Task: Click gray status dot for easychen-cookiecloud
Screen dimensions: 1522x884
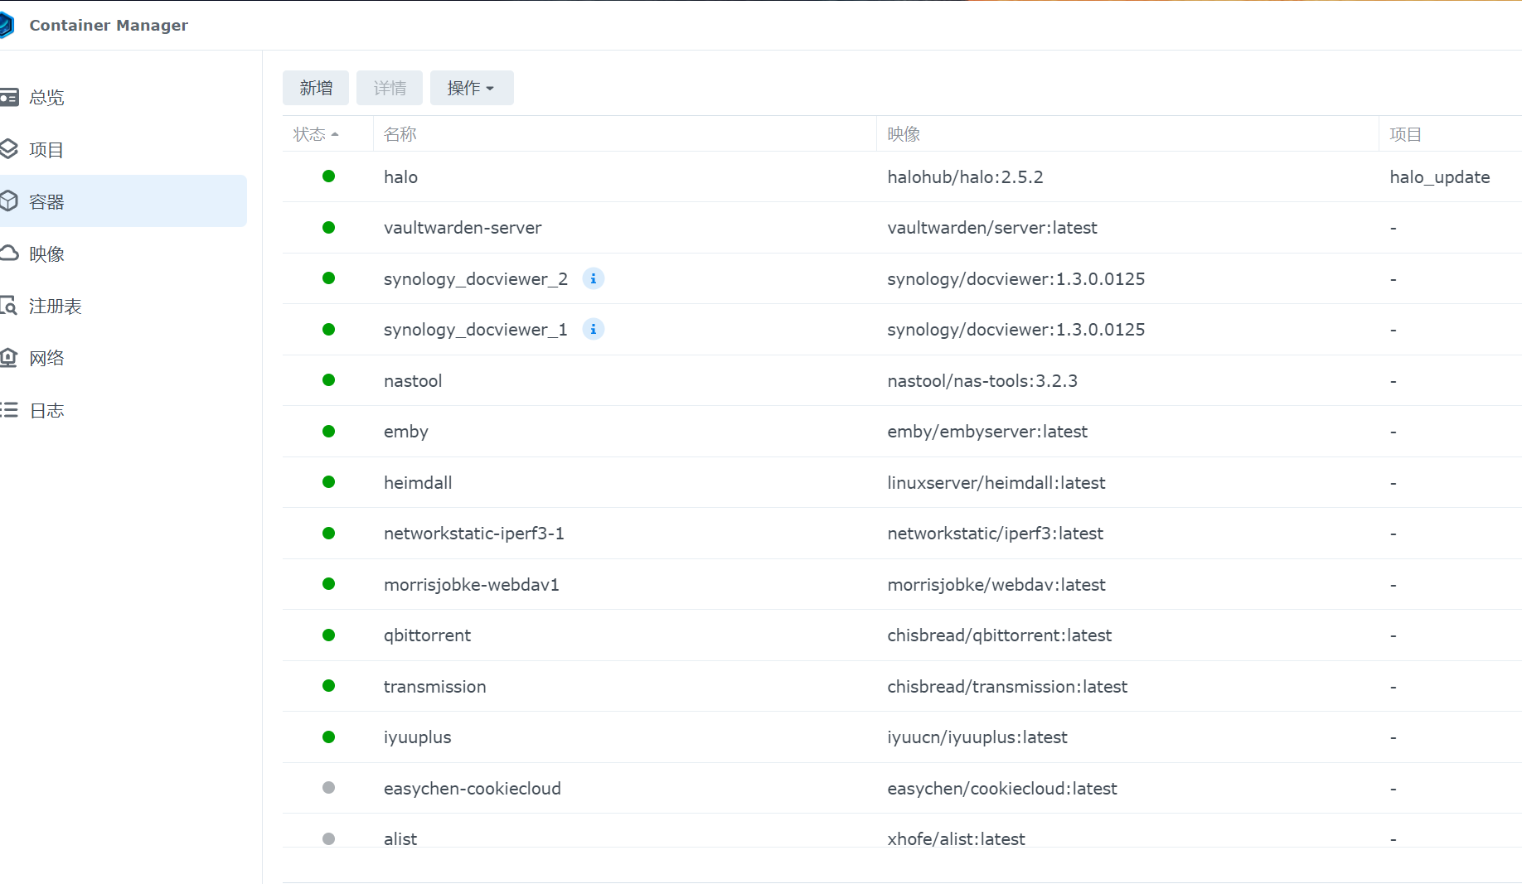Action: click(329, 788)
